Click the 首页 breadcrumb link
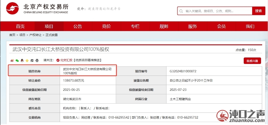 pos(12,35)
